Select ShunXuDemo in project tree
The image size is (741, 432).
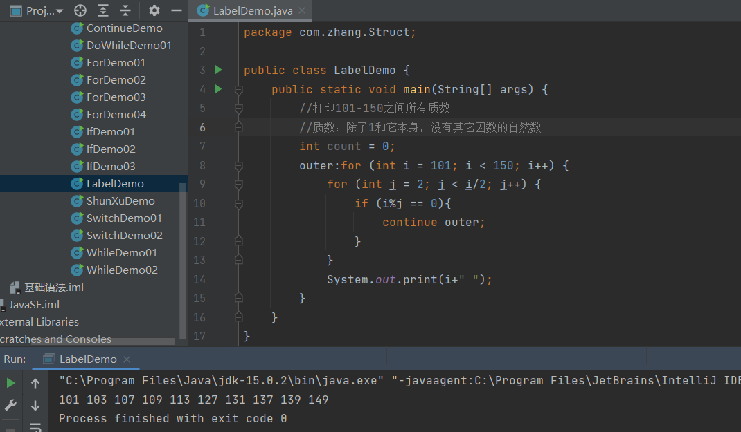pos(120,201)
